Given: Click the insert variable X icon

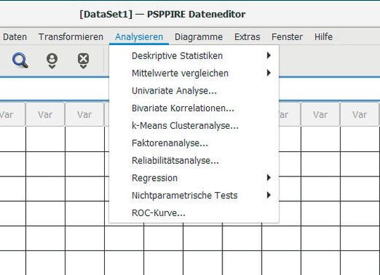Looking at the screenshot, I should (83, 61).
